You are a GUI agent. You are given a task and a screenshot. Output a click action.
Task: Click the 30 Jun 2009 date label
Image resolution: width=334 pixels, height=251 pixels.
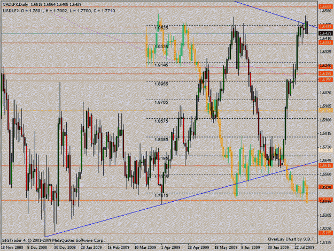[278, 247]
